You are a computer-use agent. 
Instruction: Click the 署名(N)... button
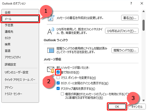(130, 18)
